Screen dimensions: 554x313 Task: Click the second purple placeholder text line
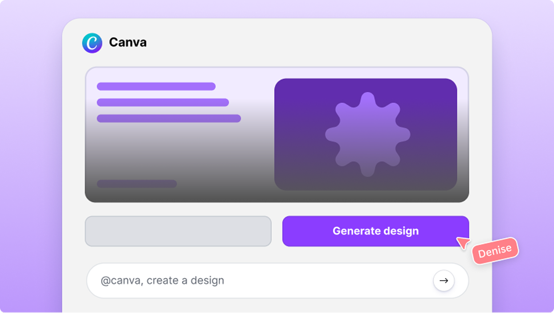[x=163, y=102]
